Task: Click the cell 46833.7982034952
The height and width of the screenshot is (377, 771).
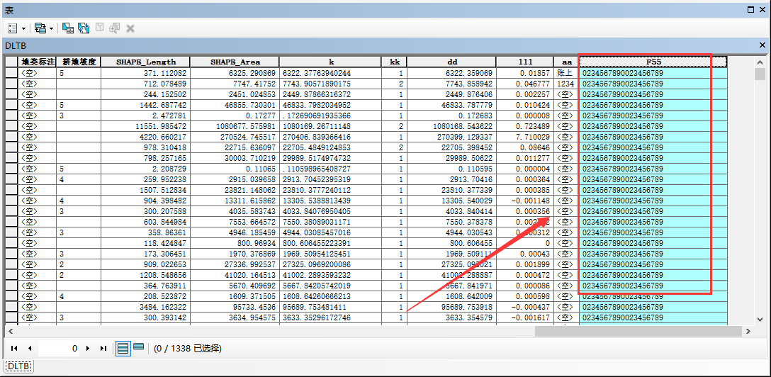Action: (x=330, y=105)
